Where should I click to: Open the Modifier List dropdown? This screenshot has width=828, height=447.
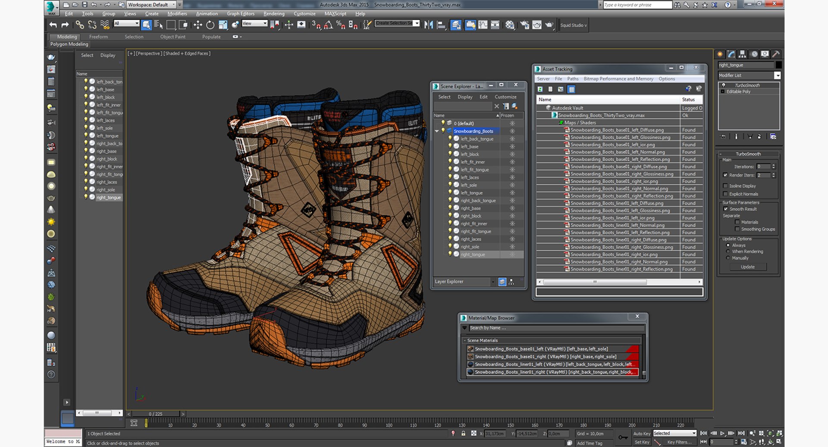750,75
